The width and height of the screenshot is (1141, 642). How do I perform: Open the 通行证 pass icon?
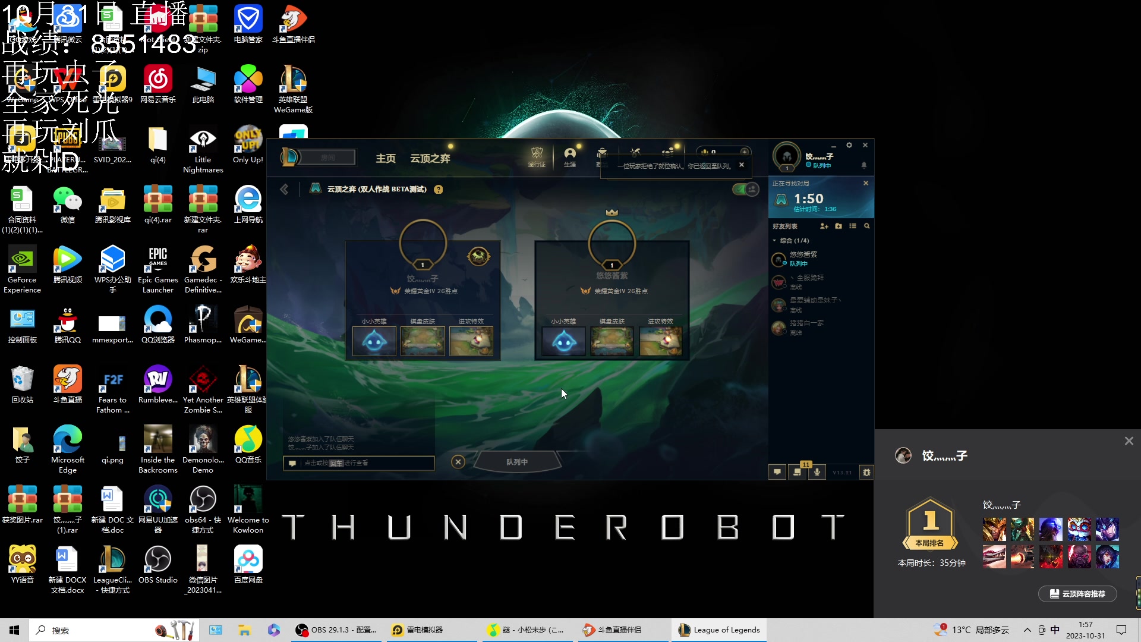537,157
